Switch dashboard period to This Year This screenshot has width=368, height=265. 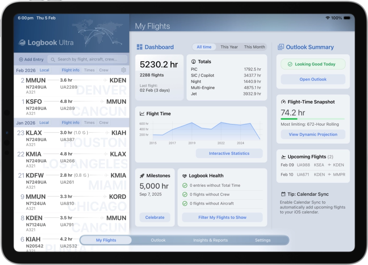[x=229, y=47]
